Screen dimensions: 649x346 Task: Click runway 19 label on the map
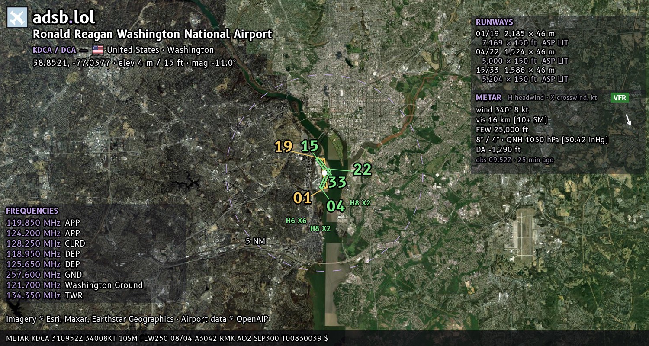pos(283,147)
